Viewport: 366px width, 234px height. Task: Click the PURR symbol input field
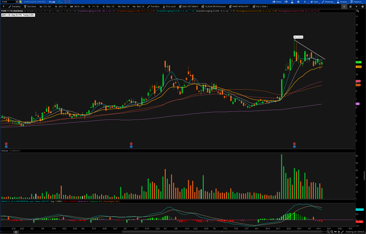[8, 2]
